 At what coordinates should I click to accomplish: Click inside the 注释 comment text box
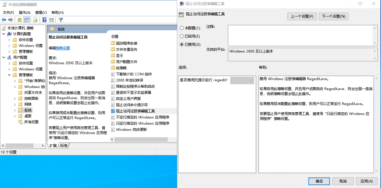300,36
